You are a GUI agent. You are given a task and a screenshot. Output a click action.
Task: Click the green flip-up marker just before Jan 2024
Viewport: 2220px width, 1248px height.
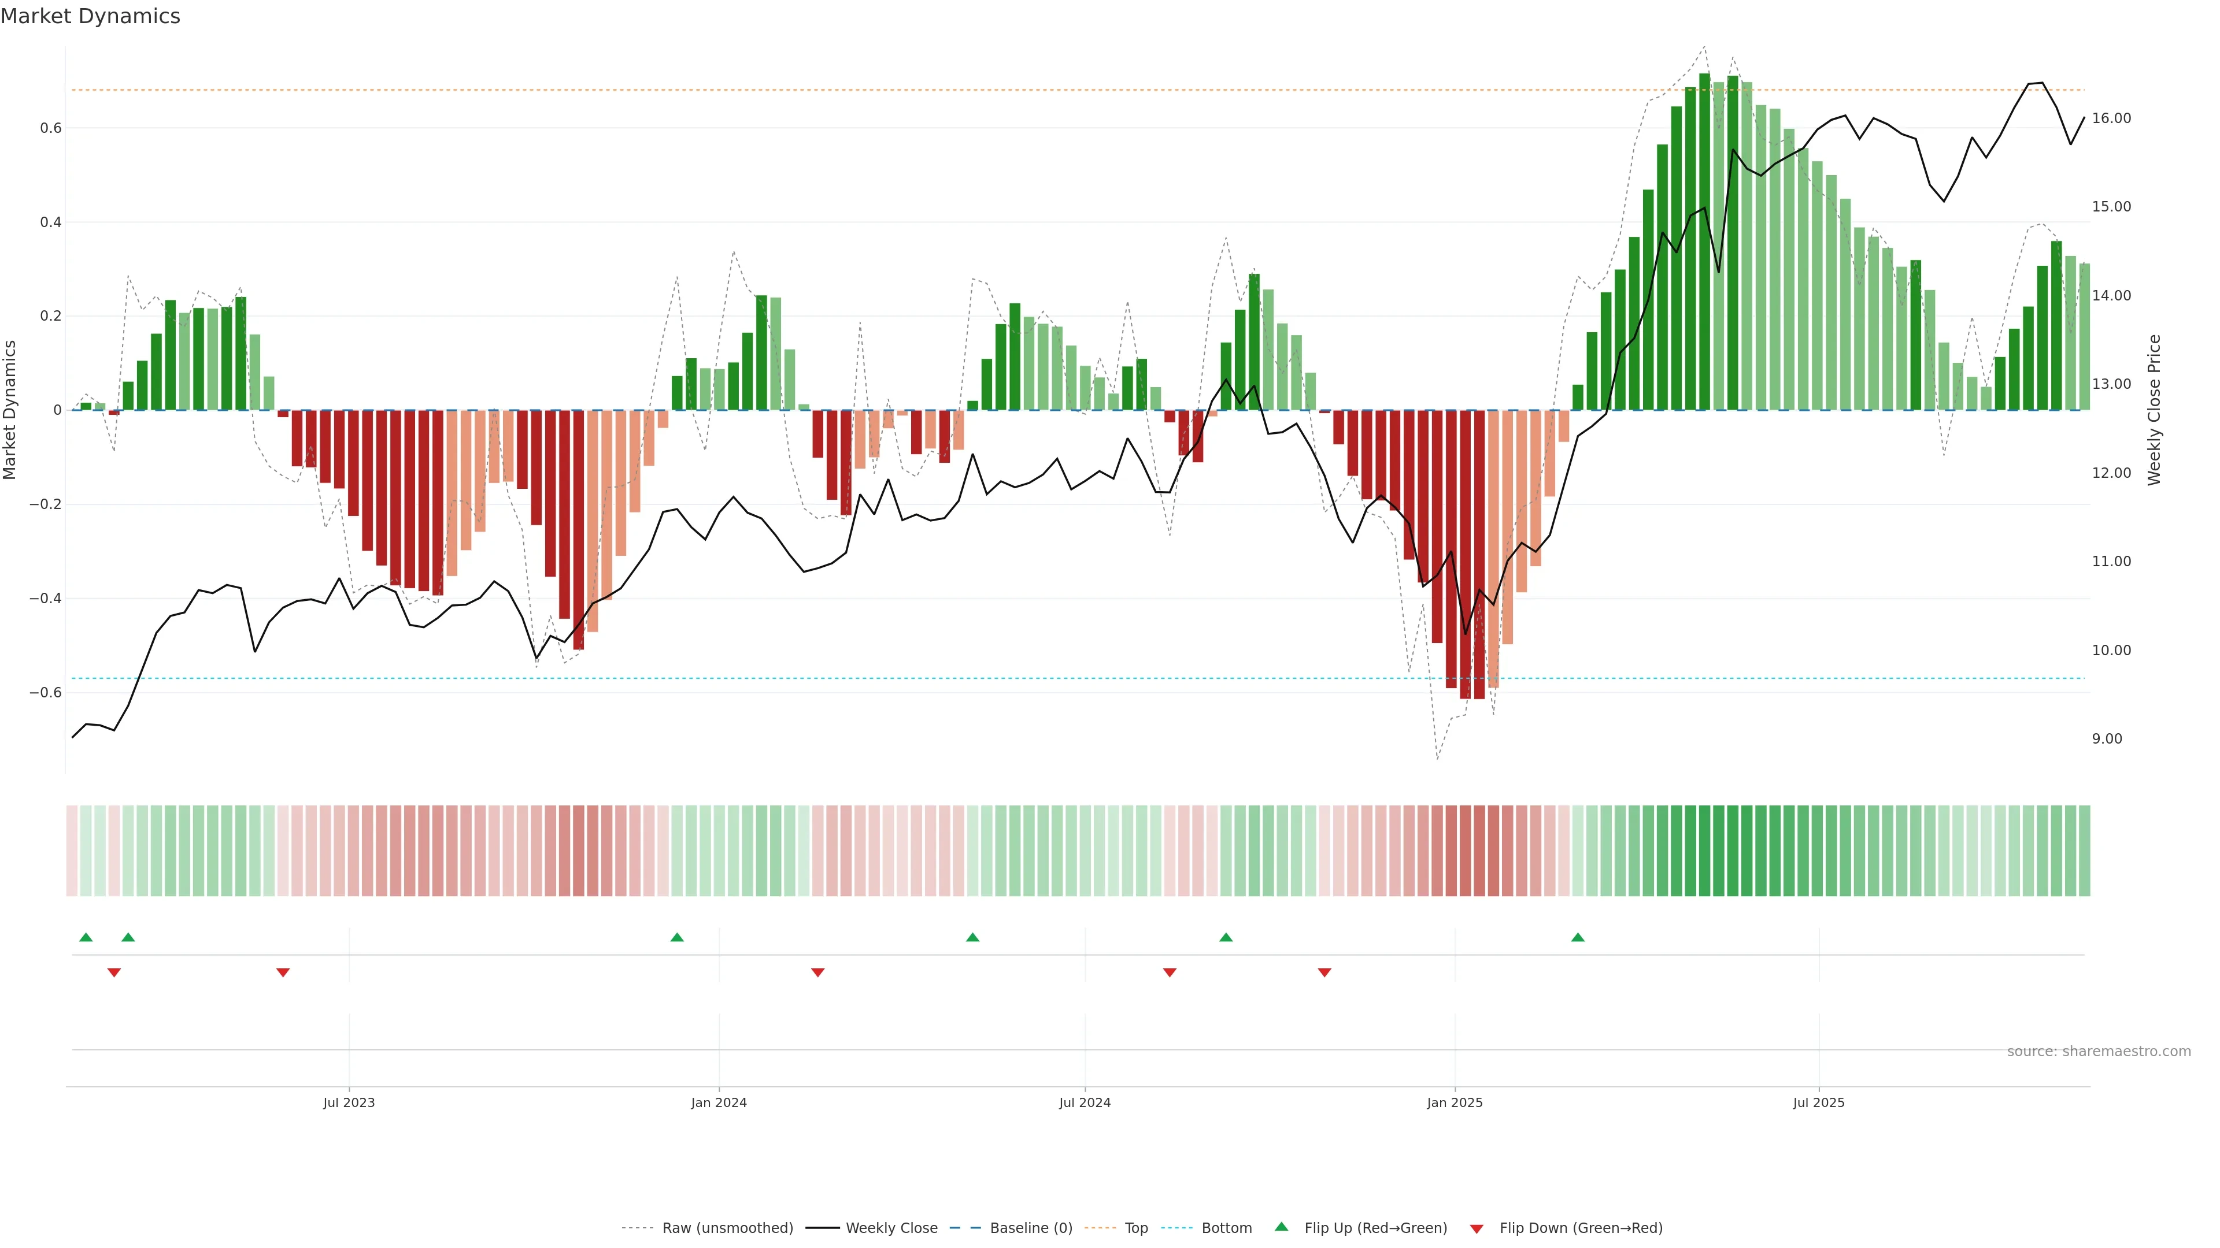click(676, 937)
